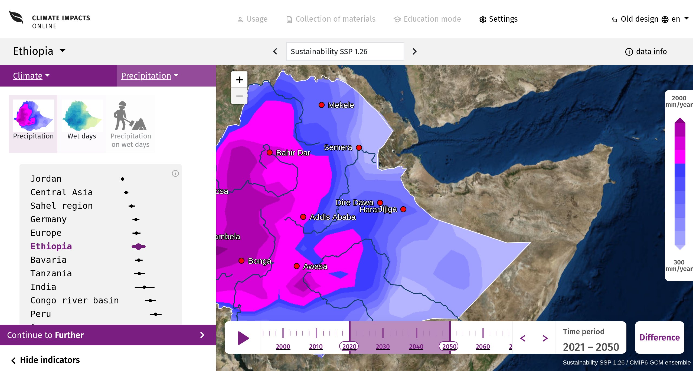Go to next scenario with right chevron

414,51
